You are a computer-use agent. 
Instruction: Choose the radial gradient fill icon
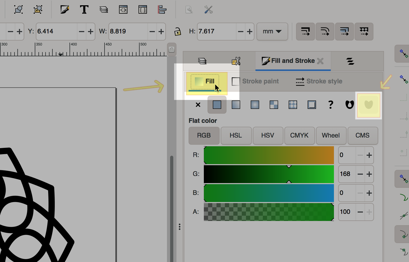[255, 105]
